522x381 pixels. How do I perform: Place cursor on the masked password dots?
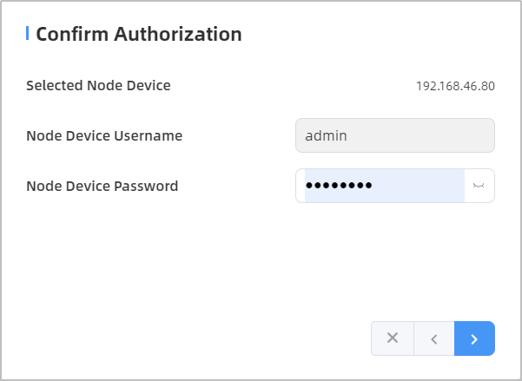pos(339,186)
